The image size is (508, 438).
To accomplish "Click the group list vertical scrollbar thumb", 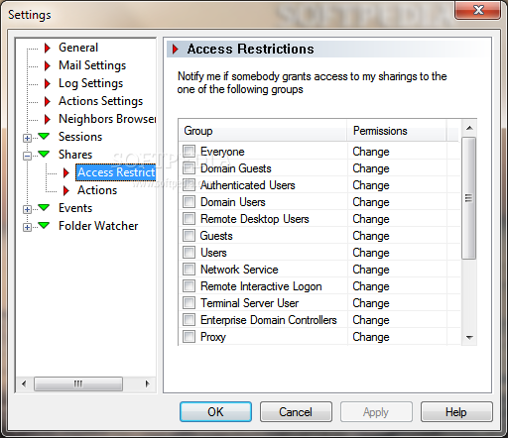I will point(468,198).
